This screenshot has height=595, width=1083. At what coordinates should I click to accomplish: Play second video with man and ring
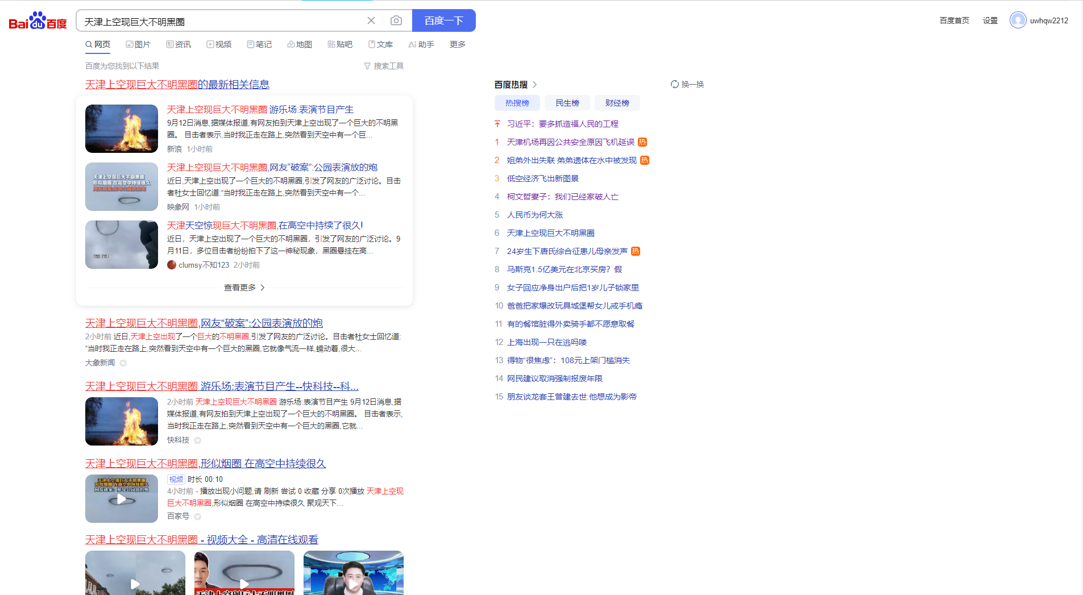(244, 573)
